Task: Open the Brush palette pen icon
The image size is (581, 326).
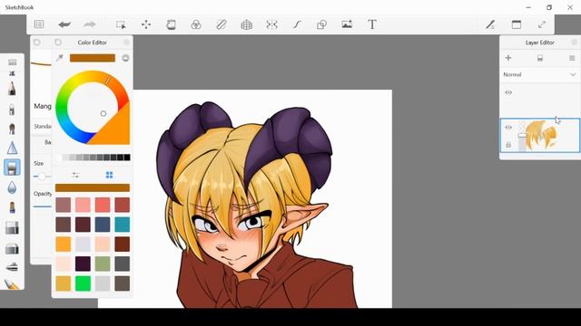Action: [490, 24]
